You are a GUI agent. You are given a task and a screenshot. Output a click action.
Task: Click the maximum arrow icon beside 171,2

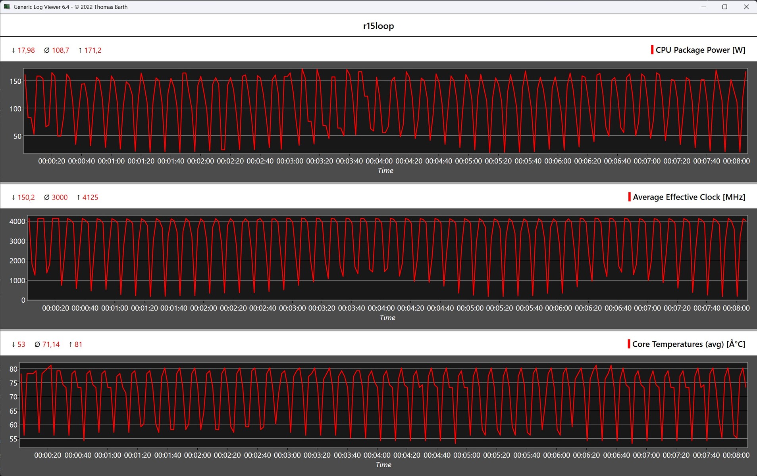click(x=80, y=50)
